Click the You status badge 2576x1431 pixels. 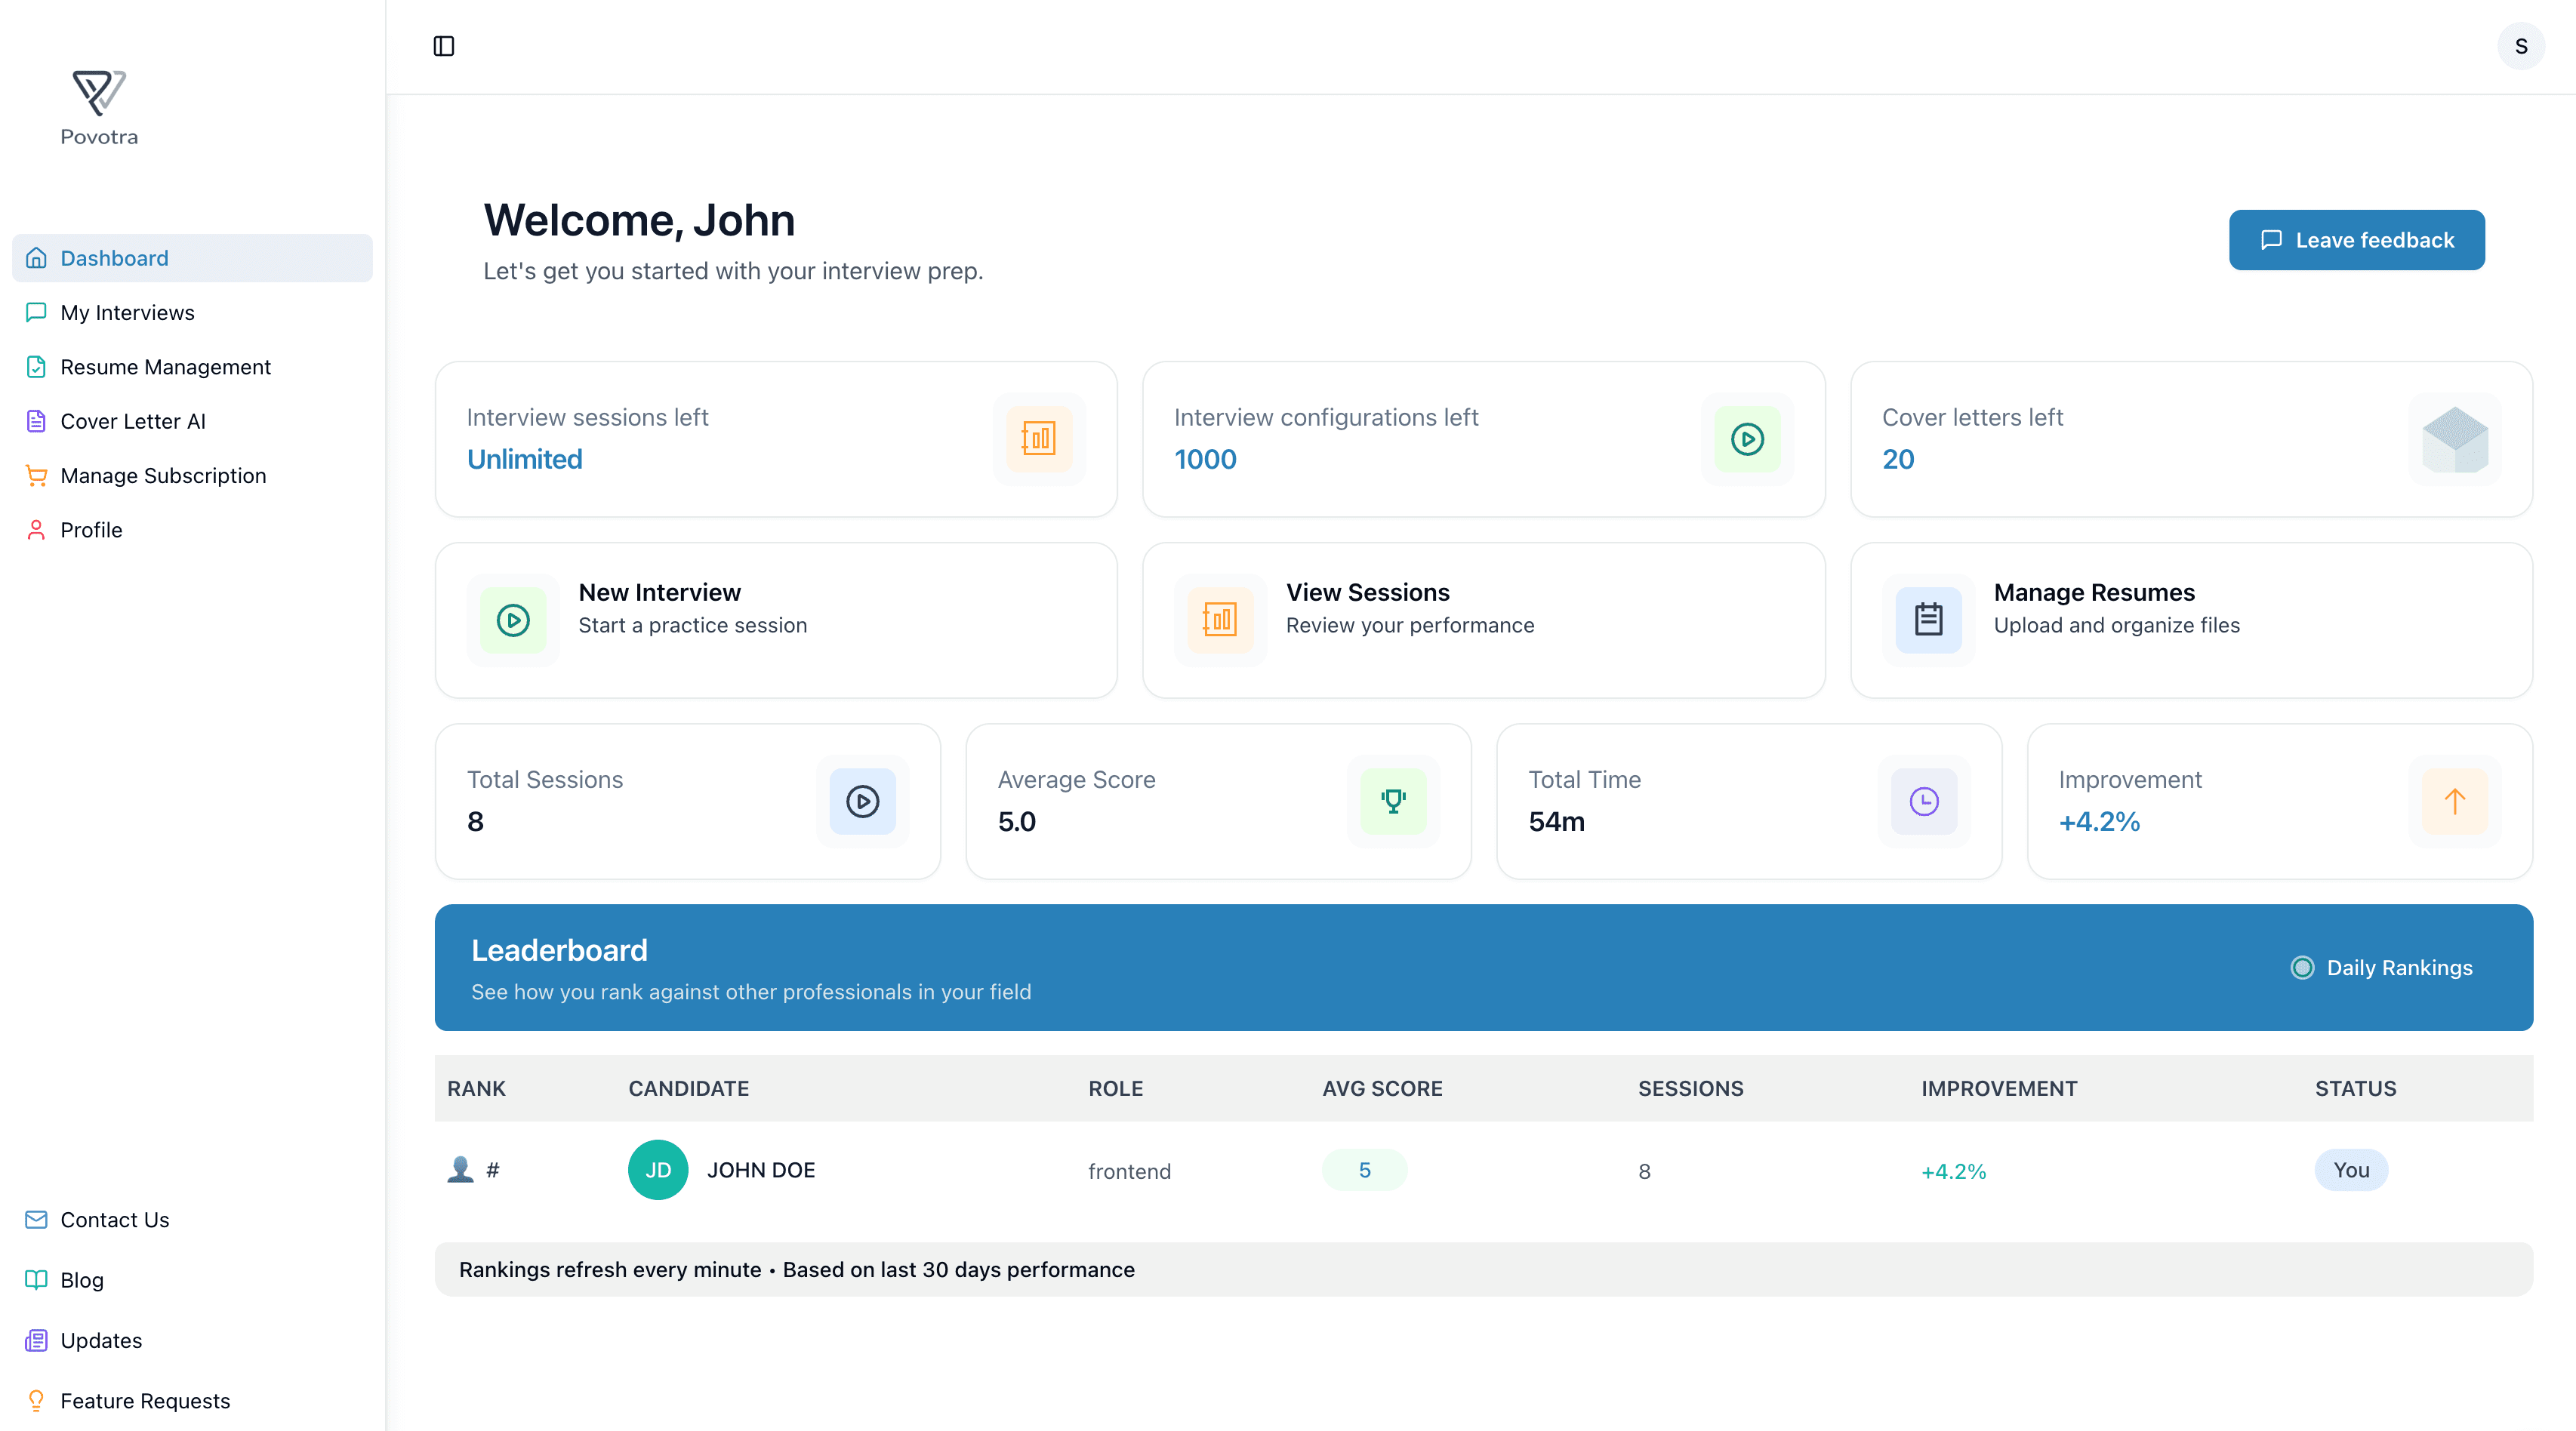click(2351, 1170)
